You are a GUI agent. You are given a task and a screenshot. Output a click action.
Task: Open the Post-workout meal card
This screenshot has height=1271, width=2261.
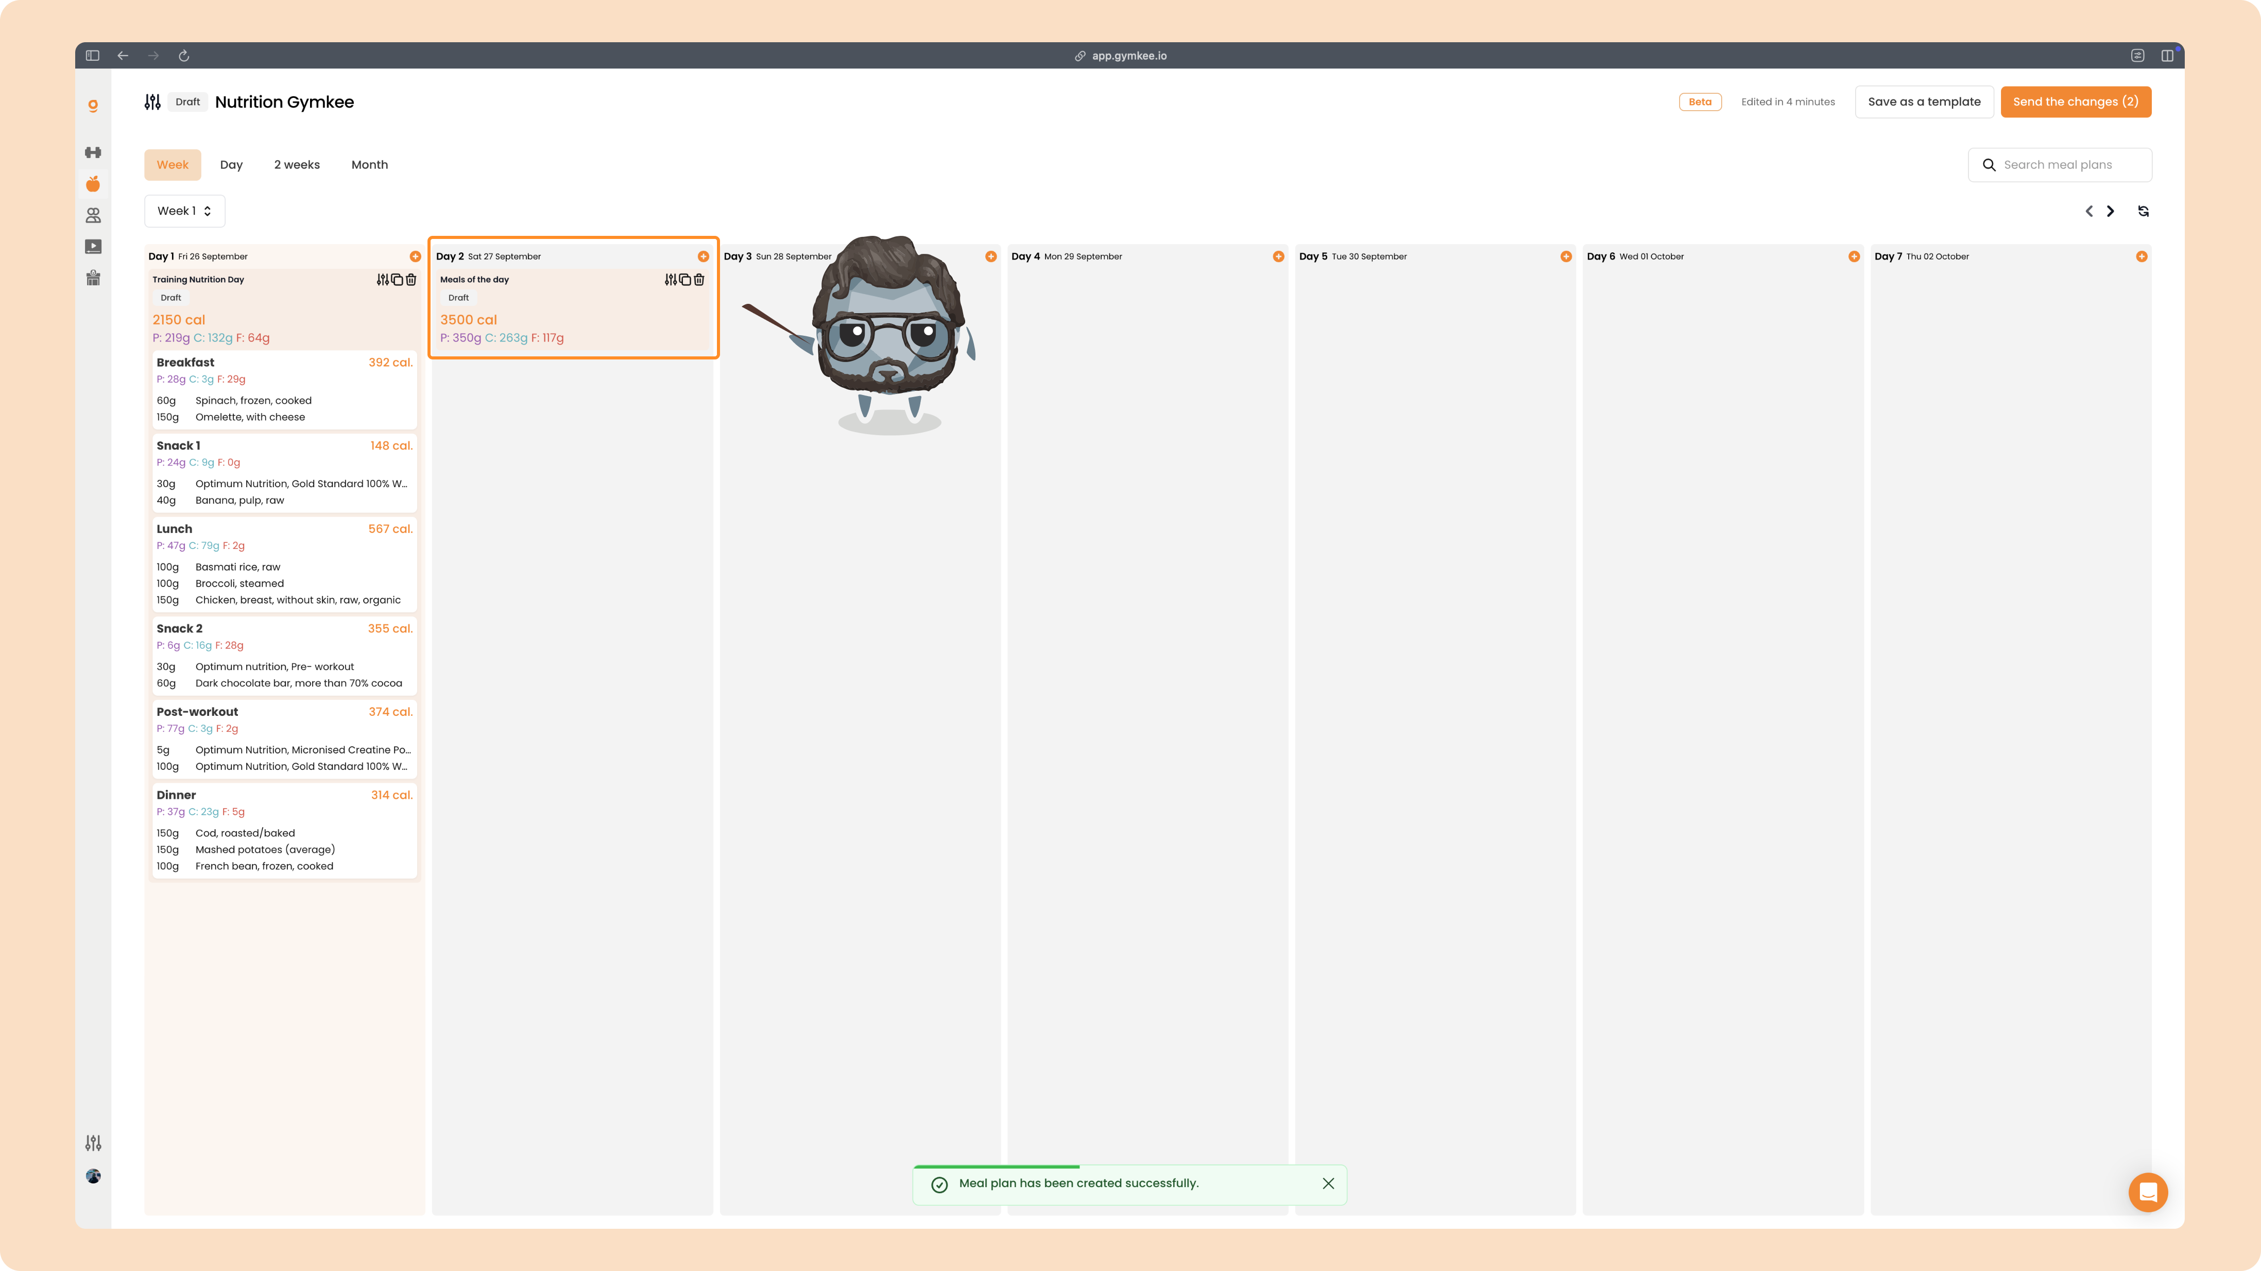284,739
